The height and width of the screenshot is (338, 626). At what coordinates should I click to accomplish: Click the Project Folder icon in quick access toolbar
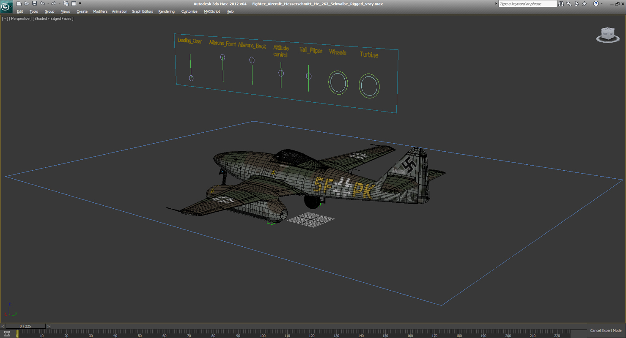click(x=66, y=4)
